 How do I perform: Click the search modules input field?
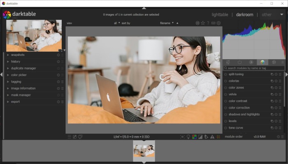(254, 68)
